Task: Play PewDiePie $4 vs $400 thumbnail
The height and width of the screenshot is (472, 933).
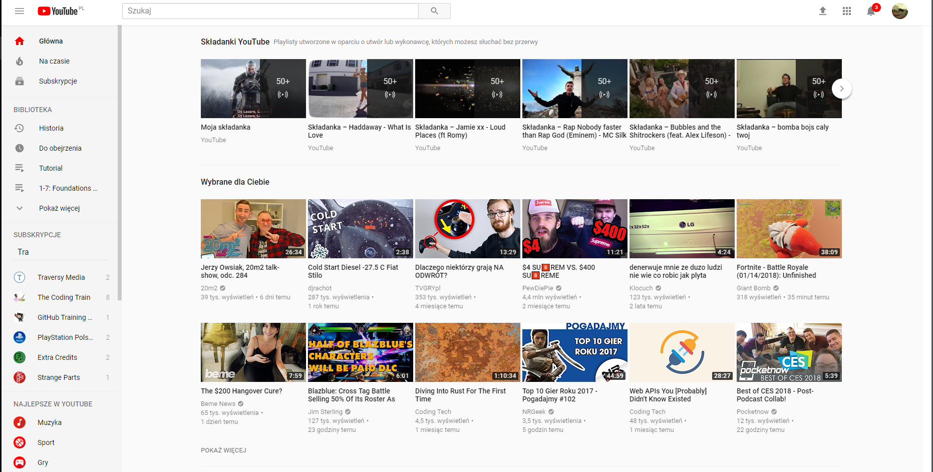Action: click(575, 229)
